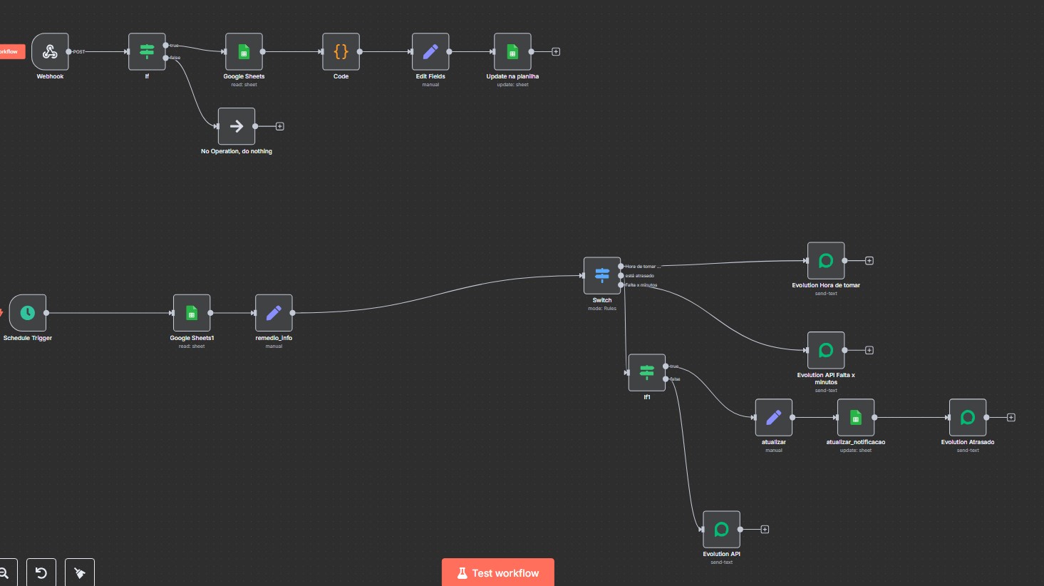Image resolution: width=1044 pixels, height=586 pixels.
Task: Open the Update na planilha node
Action: pyautogui.click(x=512, y=51)
